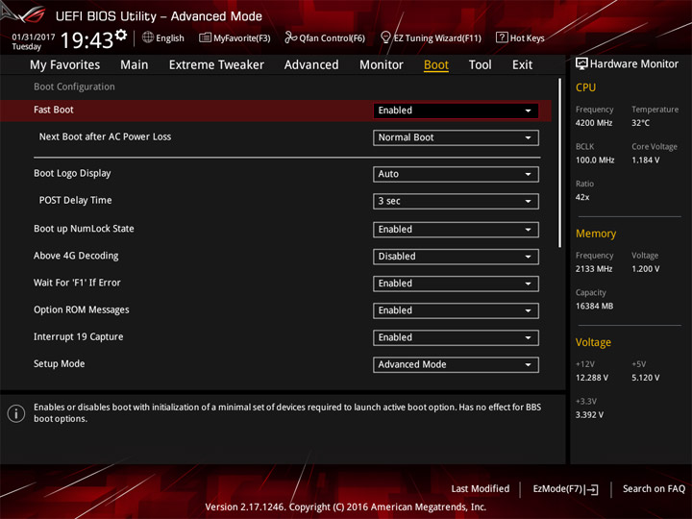Launch Qfan Control fan icon
The height and width of the screenshot is (519, 692).
[290, 37]
